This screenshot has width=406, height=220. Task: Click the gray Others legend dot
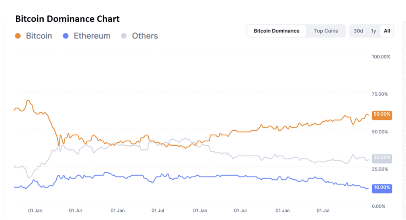coord(124,36)
